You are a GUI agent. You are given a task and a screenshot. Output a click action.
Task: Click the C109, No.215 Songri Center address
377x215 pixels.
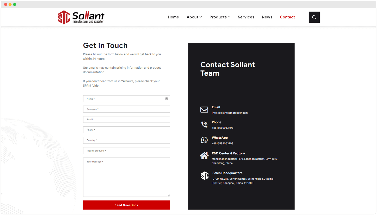(x=243, y=181)
